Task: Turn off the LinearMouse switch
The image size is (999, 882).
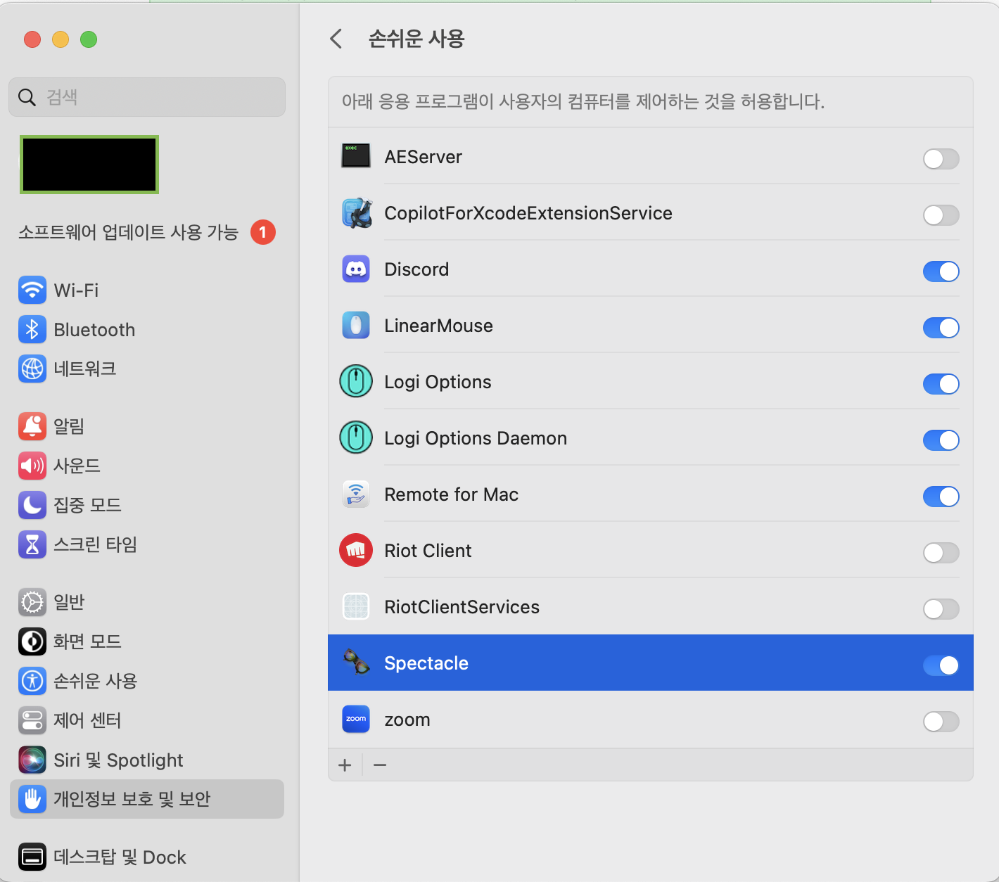Action: (941, 328)
